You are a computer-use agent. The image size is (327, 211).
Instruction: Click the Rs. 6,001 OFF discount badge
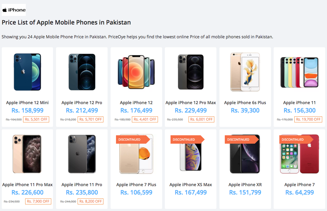click(201, 119)
